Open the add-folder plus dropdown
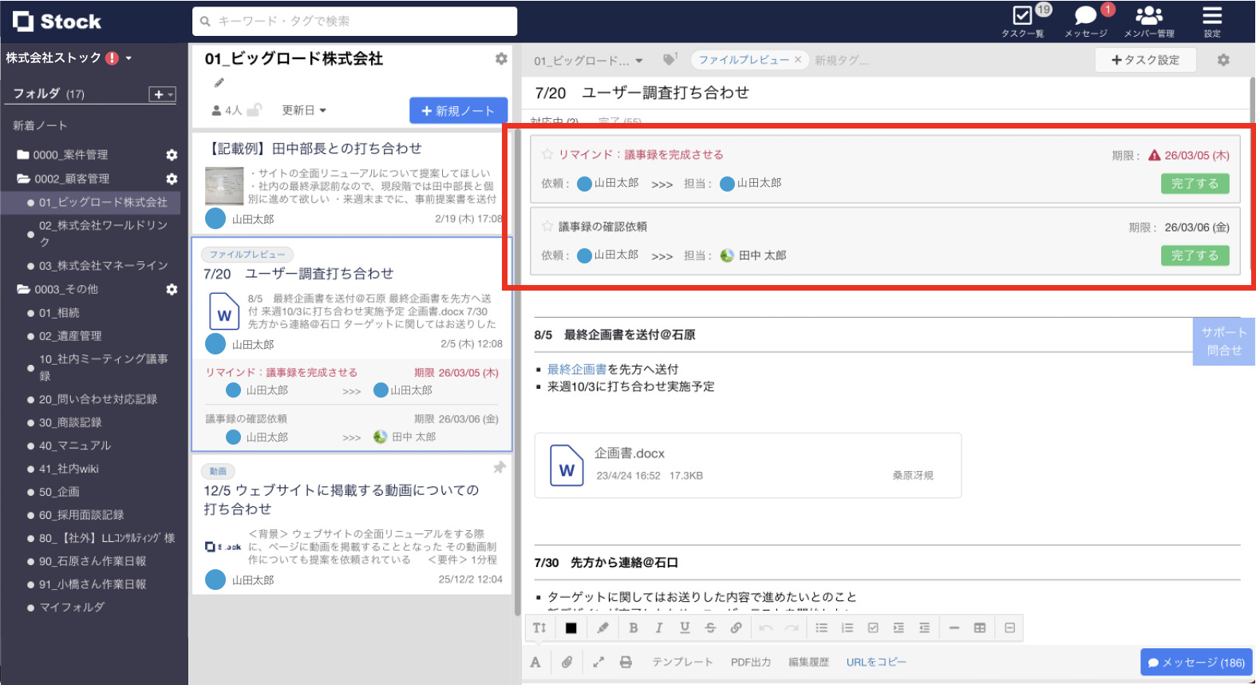The height and width of the screenshot is (685, 1256). pos(162,94)
